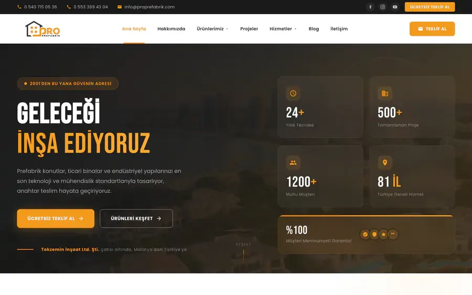Call the number 0 543 715 05 36
This screenshot has height=295, width=472.
[x=40, y=7]
